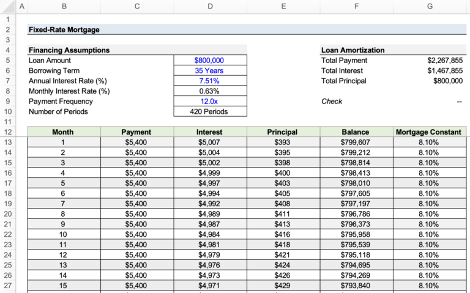Select the month 1 interest $5,007
Screen dimensions: 470x293
tap(210, 142)
